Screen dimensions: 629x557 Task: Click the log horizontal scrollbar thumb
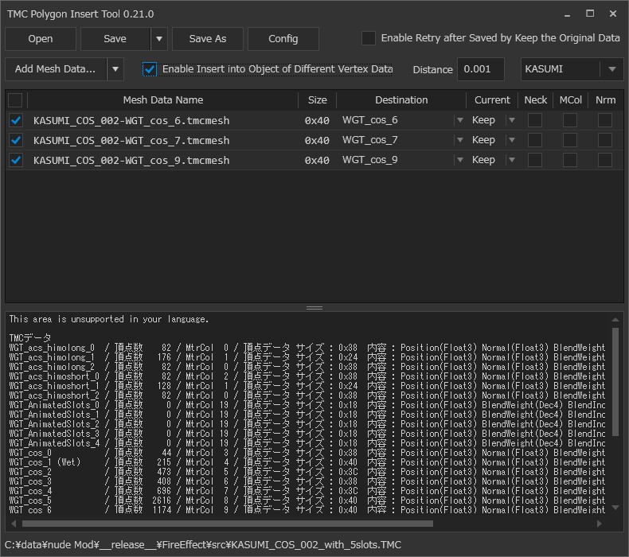pos(228,524)
